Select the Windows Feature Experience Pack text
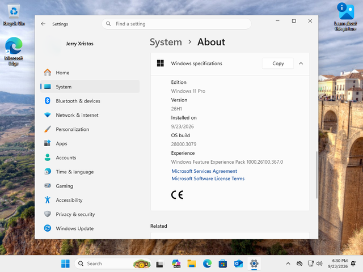This screenshot has width=363, height=272. [x=227, y=162]
